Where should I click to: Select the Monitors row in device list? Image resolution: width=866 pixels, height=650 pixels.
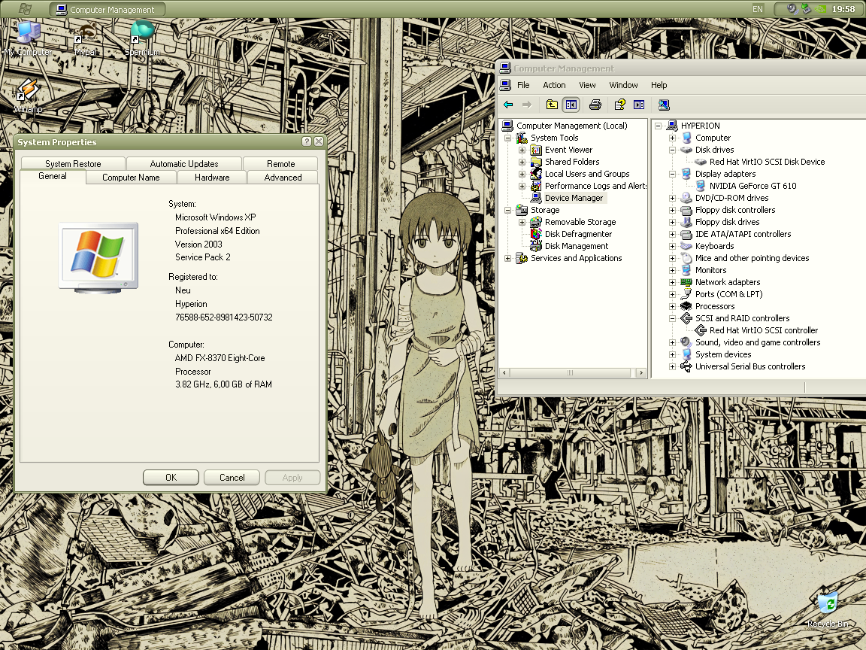coord(711,270)
